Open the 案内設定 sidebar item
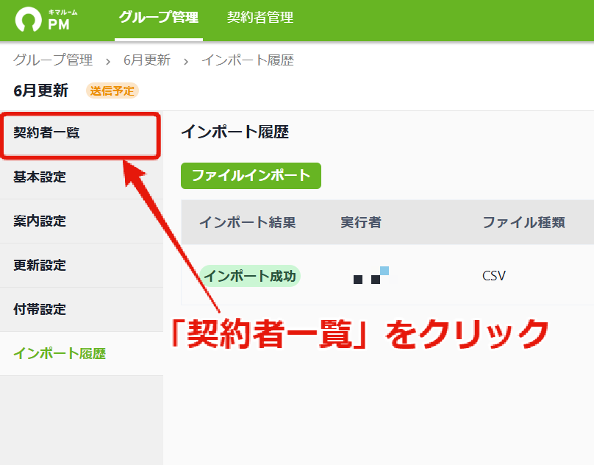 81,221
